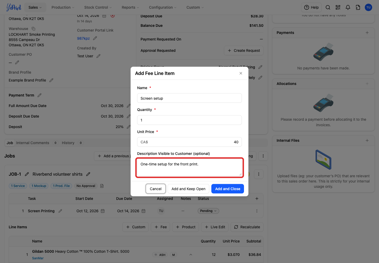Edit the Customer PO pencil icon
Viewport: 379px width, 263px height.
pos(17,63)
